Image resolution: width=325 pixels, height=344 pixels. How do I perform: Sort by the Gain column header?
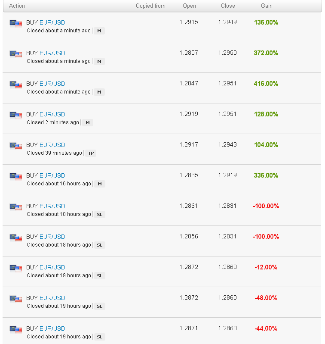pyautogui.click(x=267, y=6)
